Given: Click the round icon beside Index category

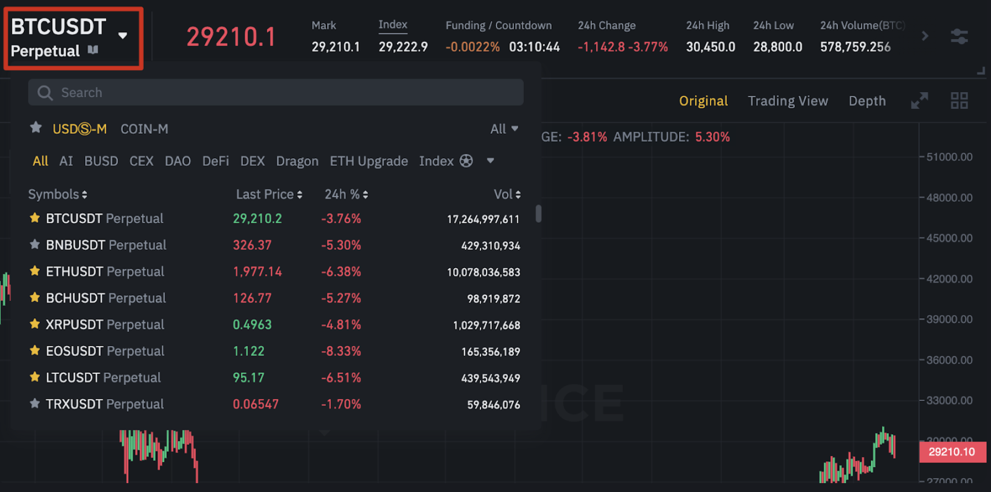Looking at the screenshot, I should [466, 161].
